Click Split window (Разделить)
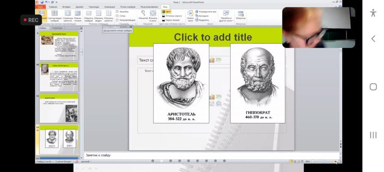Image resolution: width=384 pixels, height=172 pixels. [x=202, y=20]
